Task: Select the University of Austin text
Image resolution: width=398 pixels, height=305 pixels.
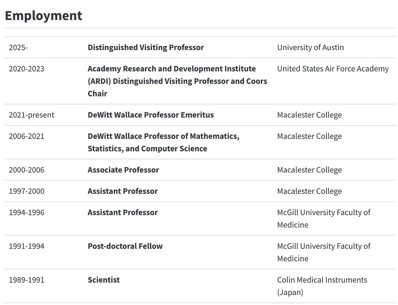Action: click(x=310, y=48)
